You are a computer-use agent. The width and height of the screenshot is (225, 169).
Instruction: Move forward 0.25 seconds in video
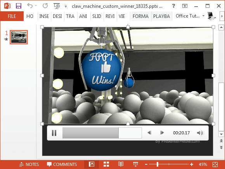tap(162, 133)
